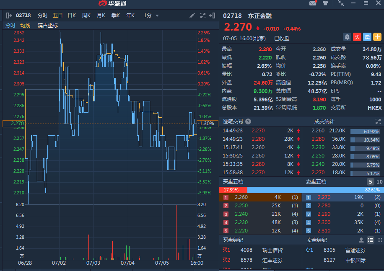Click the 07/04 date axis marker
384x271 pixels.
(x=127, y=263)
